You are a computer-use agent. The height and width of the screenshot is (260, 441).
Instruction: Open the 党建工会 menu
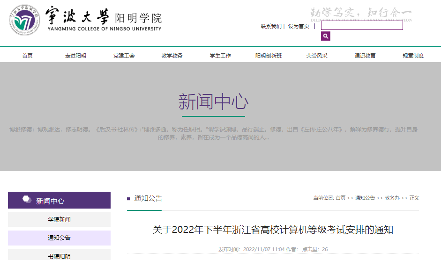point(124,56)
